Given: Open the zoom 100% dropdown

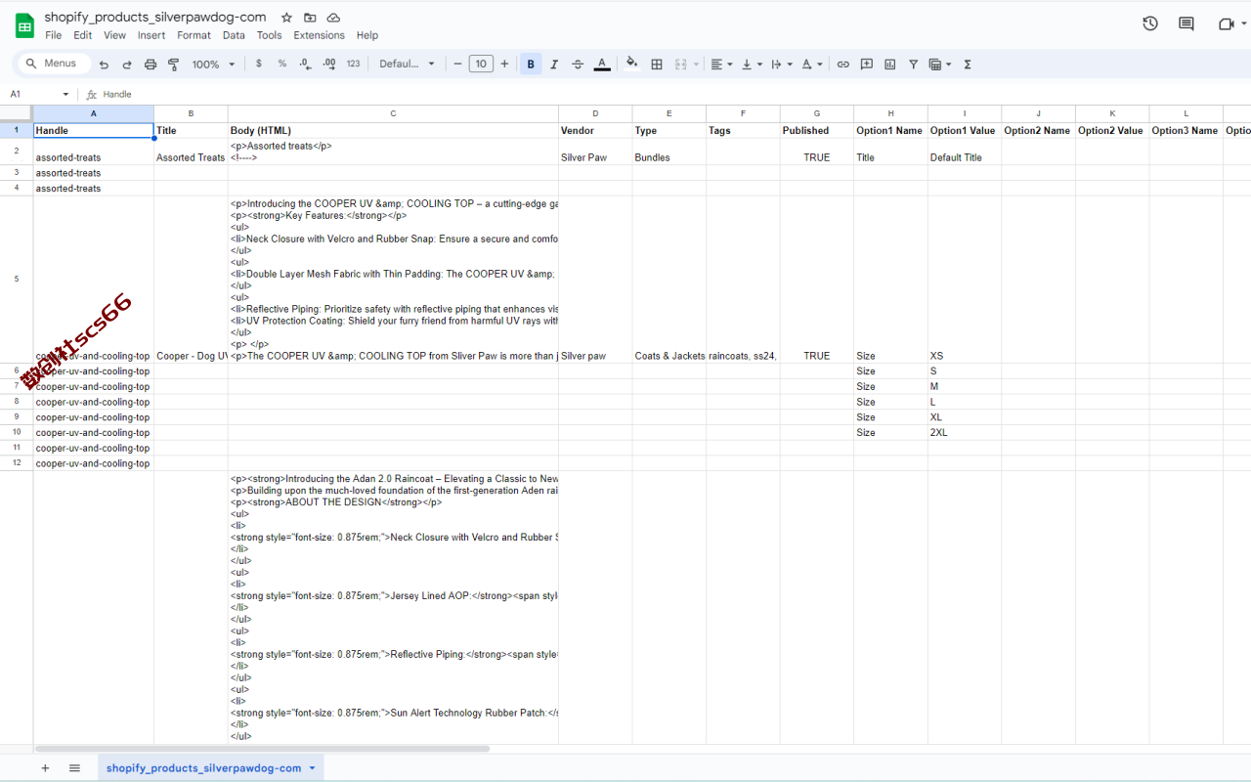Looking at the screenshot, I should coord(214,65).
